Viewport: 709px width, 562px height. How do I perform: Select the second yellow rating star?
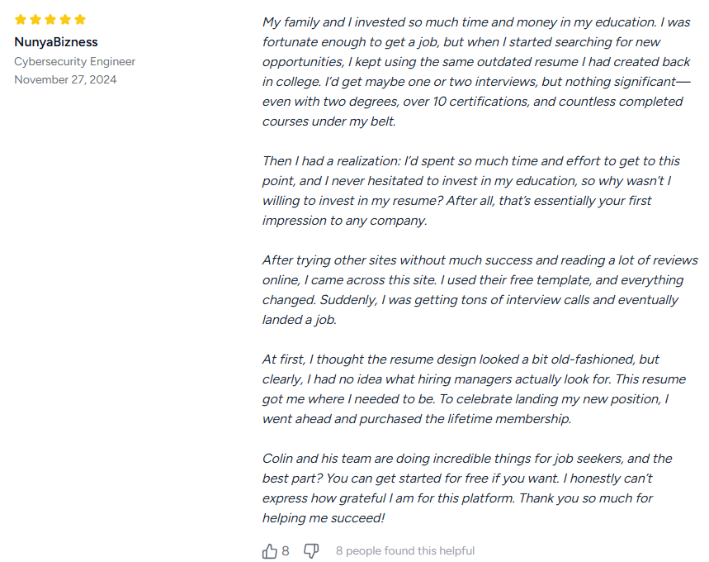pyautogui.click(x=35, y=20)
